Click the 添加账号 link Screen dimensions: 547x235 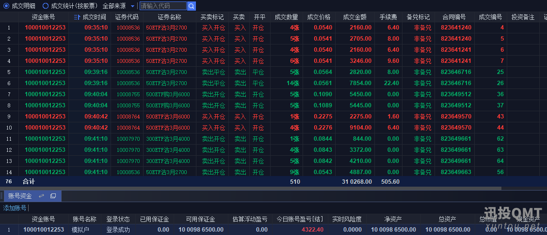tap(15, 208)
